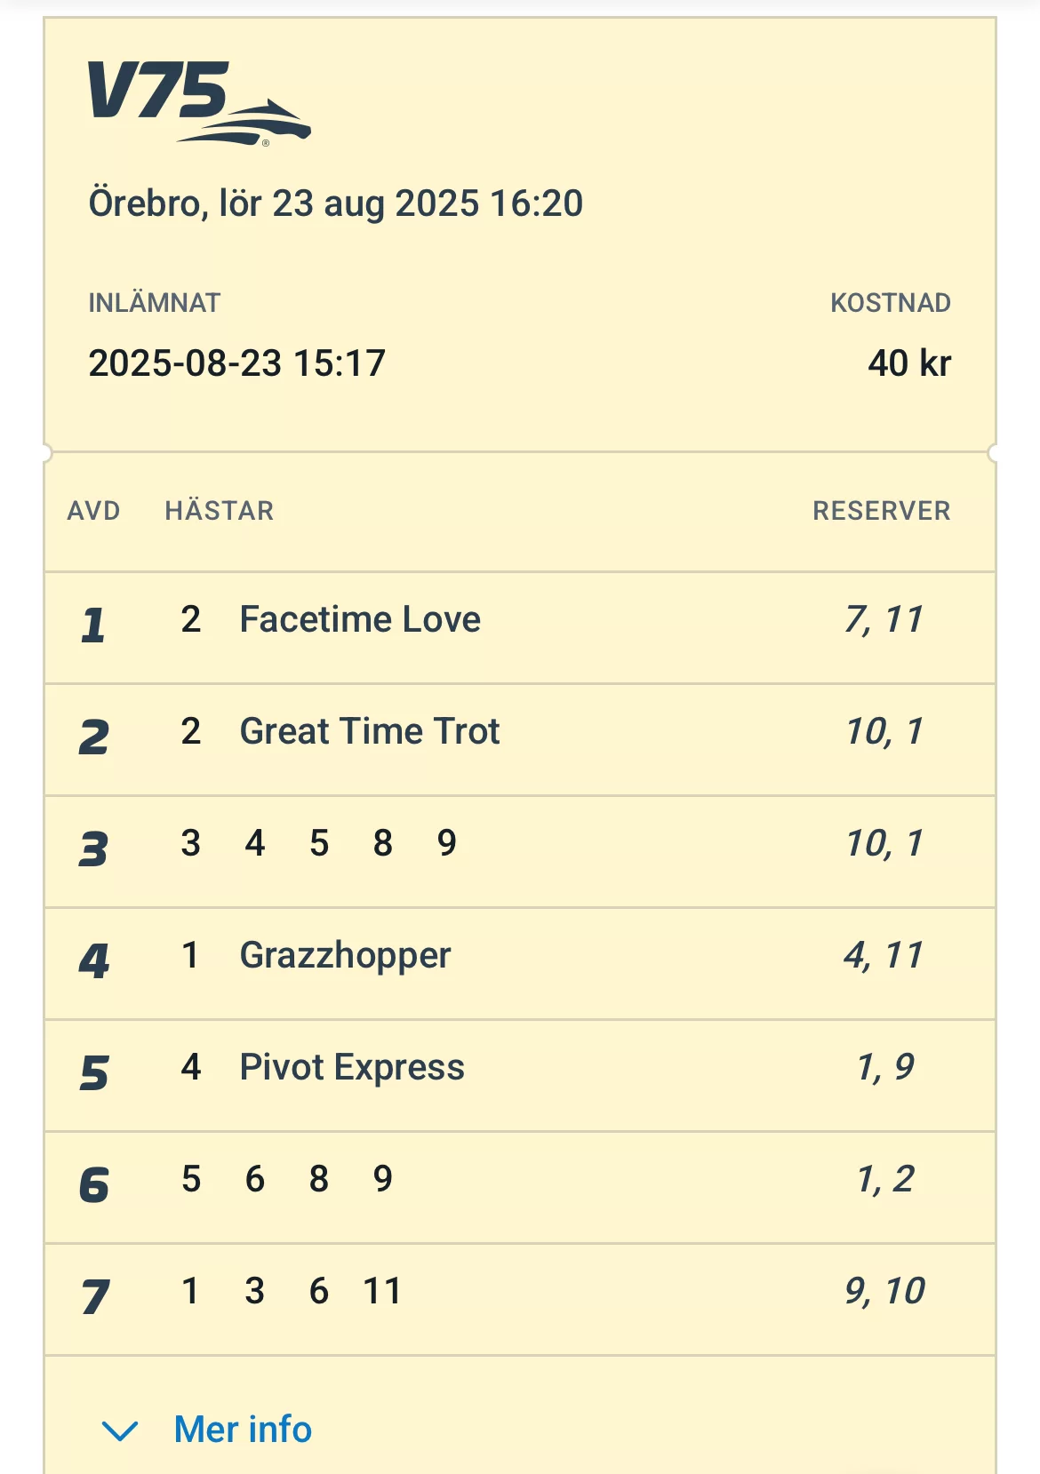Click the horse name Facetime Love
Image resolution: width=1040 pixels, height=1474 pixels.
click(x=360, y=619)
